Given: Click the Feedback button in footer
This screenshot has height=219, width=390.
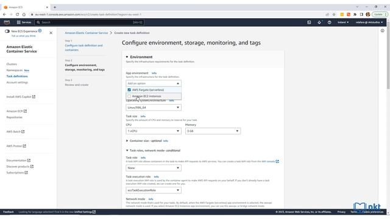Looking at the screenshot, I should click(x=8, y=212).
